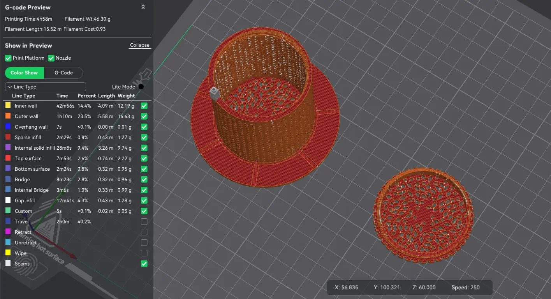
Task: Click the purple Internal solid infill swatch
Action: point(8,148)
